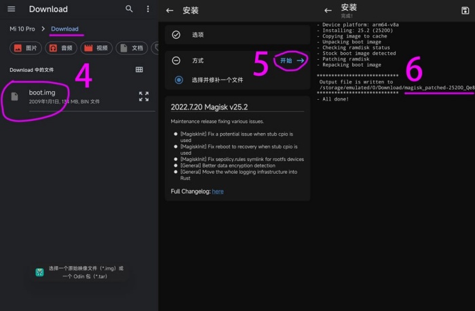Screen dimensions: 475x311
Task: Open the hamburger menu in file picker
Action: coord(11,10)
